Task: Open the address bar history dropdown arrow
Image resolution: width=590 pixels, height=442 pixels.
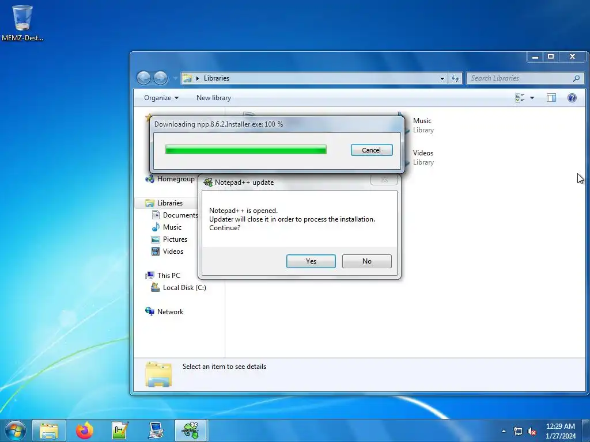Action: point(442,78)
